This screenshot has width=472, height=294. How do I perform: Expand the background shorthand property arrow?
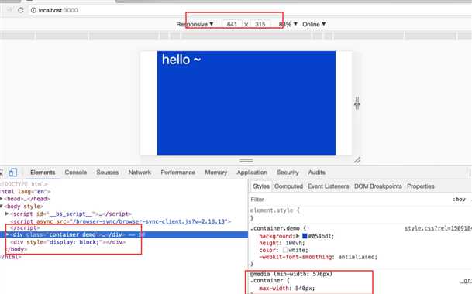pyautogui.click(x=298, y=236)
